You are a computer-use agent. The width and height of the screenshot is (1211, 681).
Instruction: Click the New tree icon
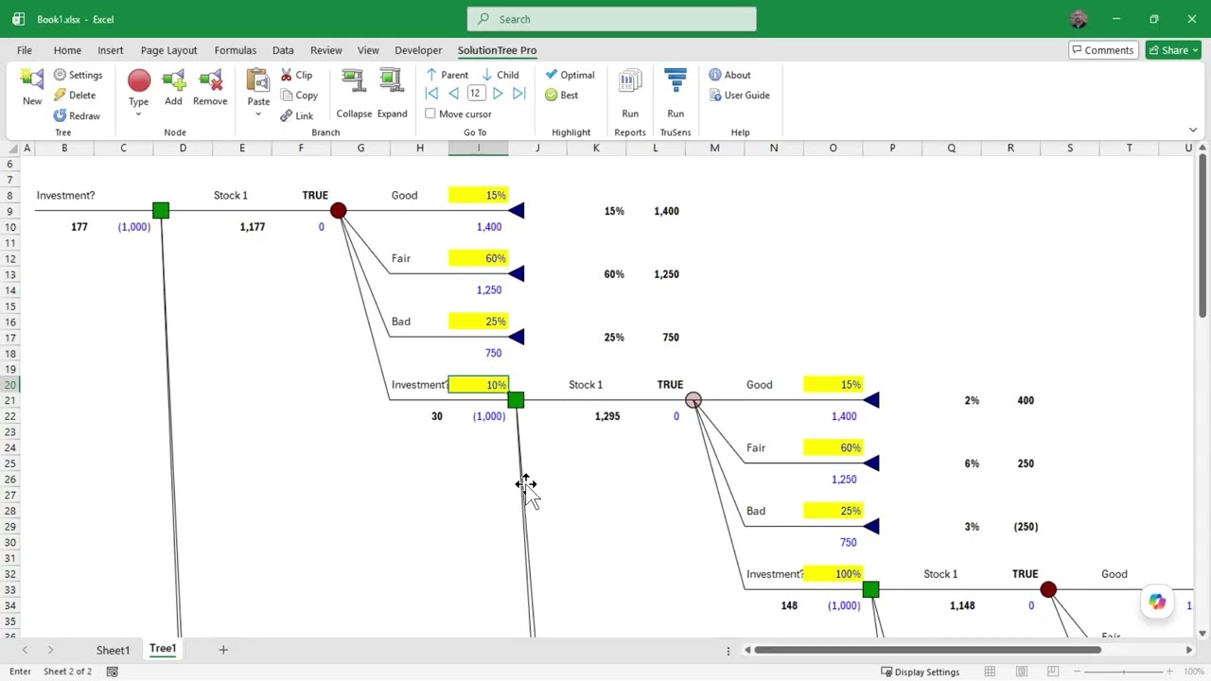point(32,87)
